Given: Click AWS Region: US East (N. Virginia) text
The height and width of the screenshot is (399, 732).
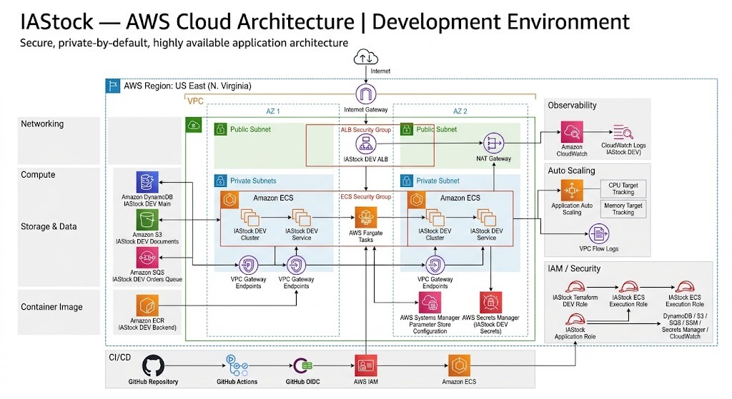Looking at the screenshot, I should coord(187,86).
